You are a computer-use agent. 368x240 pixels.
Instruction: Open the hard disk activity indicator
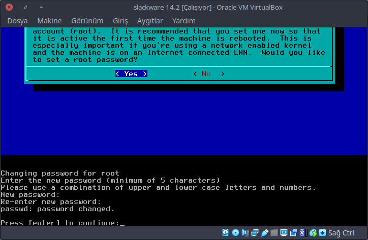[x=226, y=233]
